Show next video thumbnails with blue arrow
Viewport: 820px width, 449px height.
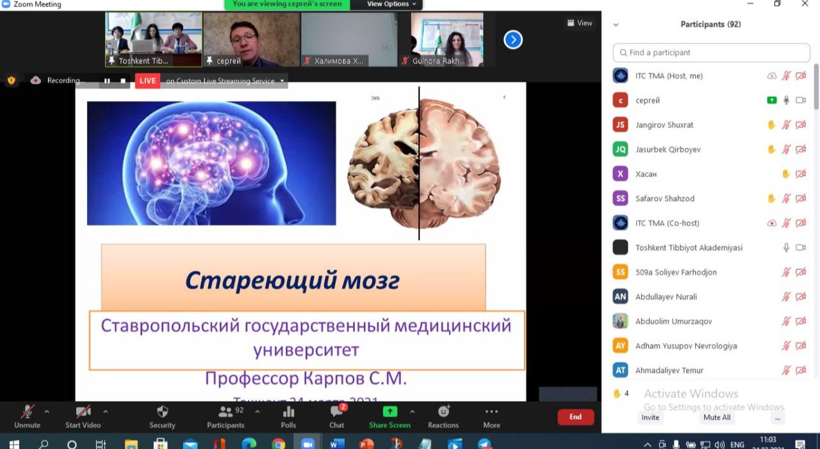point(512,40)
